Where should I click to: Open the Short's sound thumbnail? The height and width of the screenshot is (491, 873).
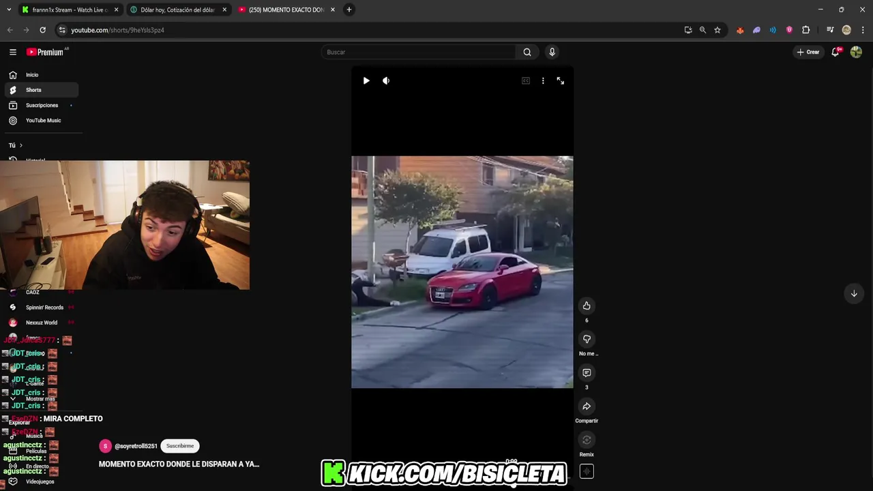587,471
